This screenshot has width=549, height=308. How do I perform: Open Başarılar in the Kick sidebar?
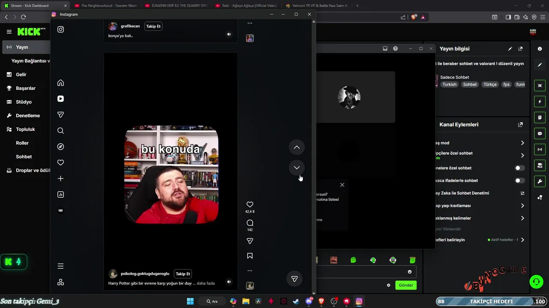(x=26, y=88)
